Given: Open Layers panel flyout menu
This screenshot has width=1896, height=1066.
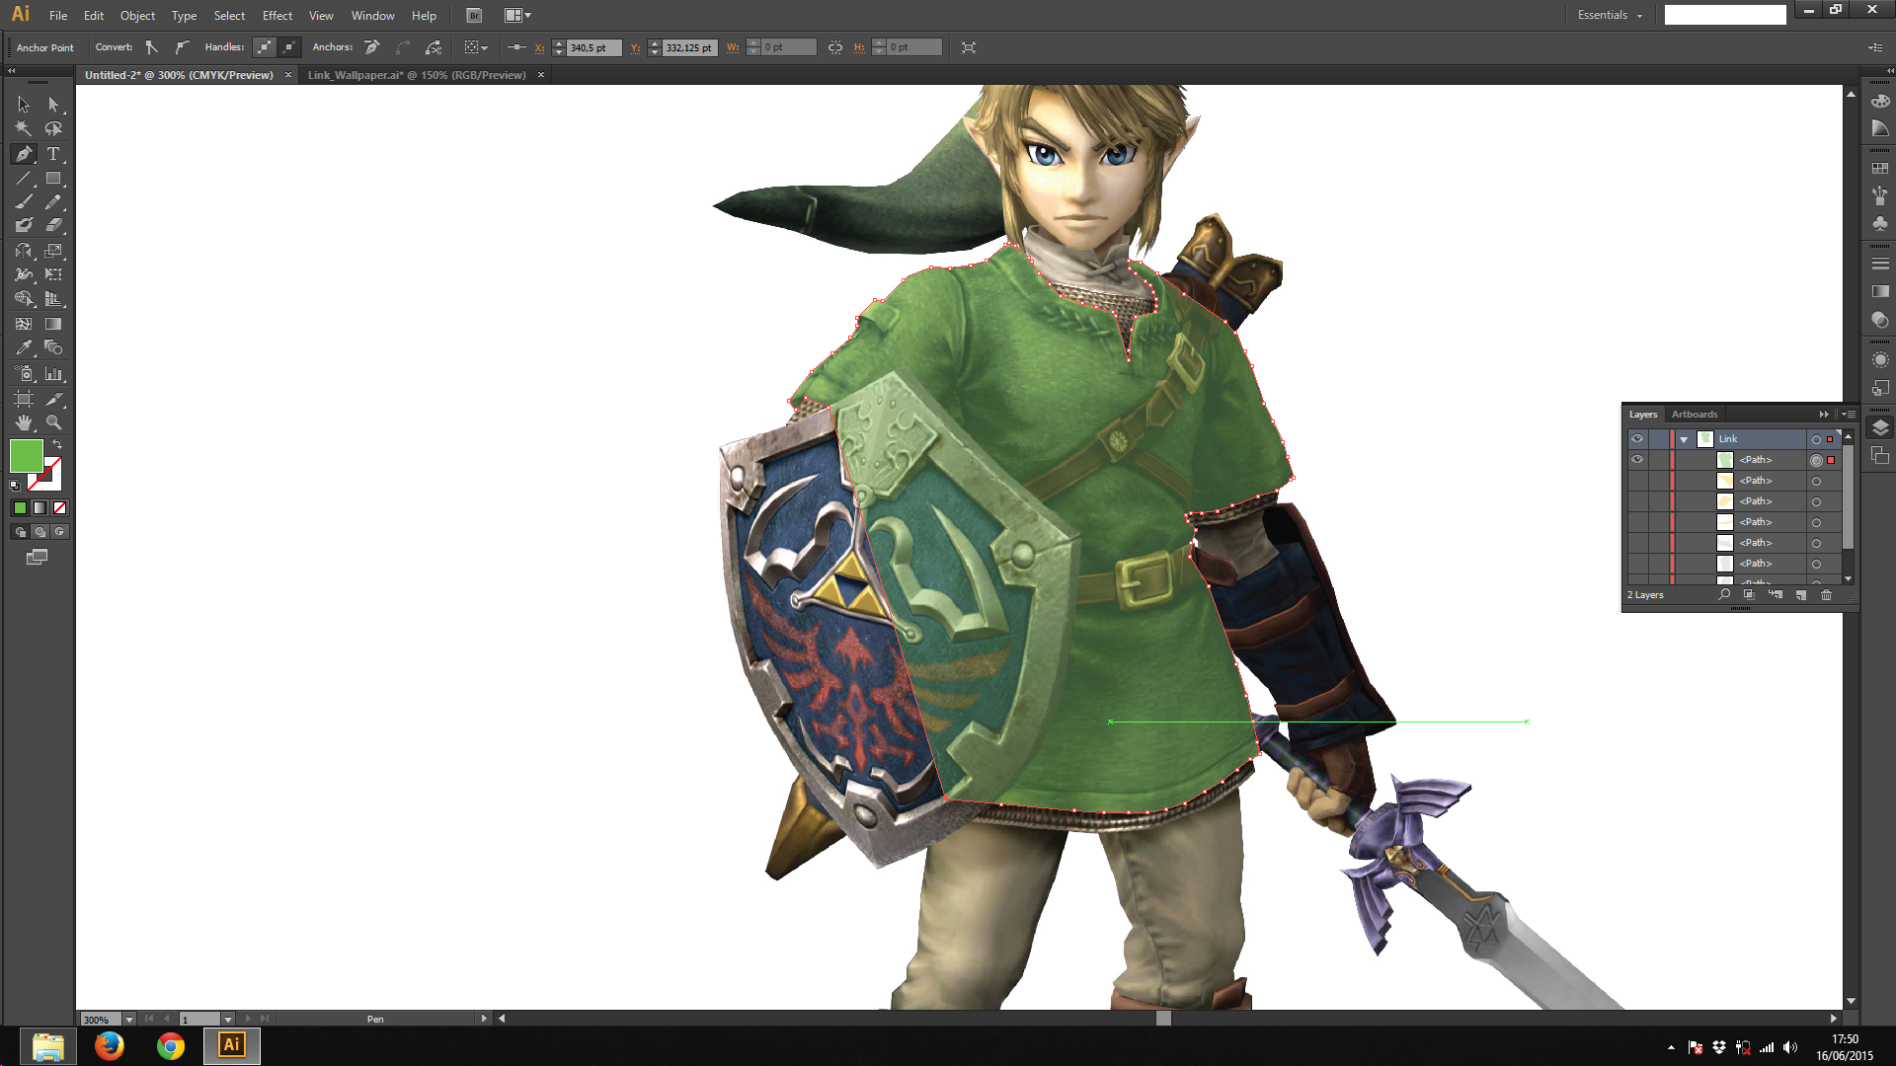Looking at the screenshot, I should click(1849, 415).
